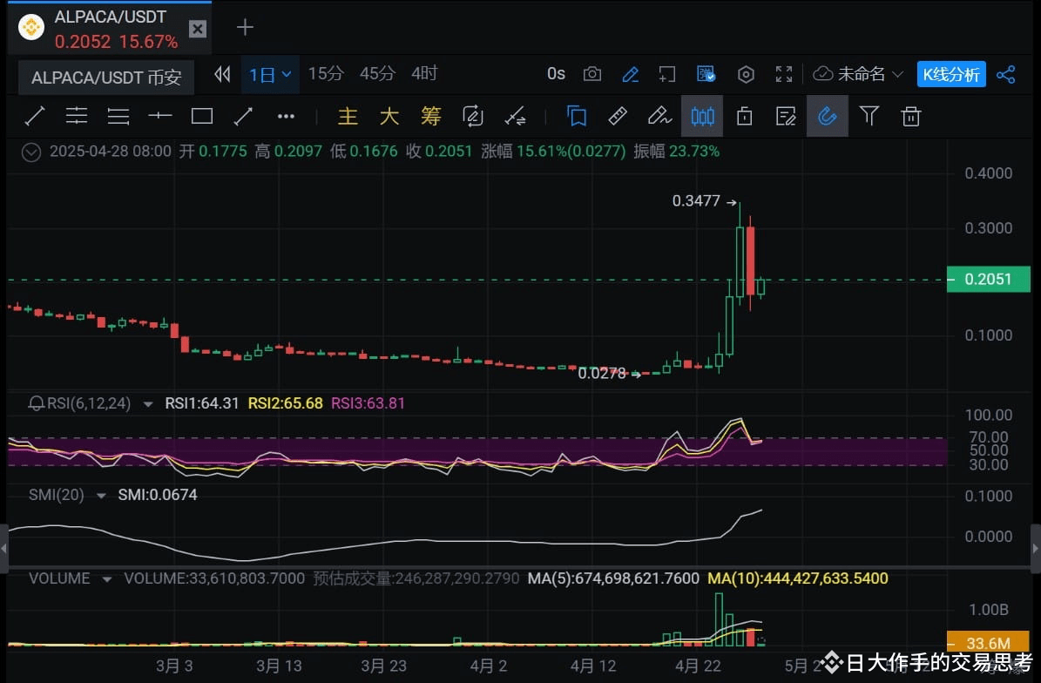Toggle the lock drawings icon

pyautogui.click(x=744, y=116)
